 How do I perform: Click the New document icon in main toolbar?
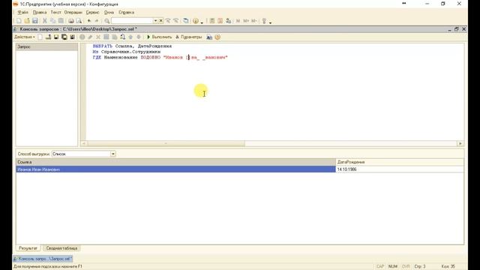click(19, 21)
